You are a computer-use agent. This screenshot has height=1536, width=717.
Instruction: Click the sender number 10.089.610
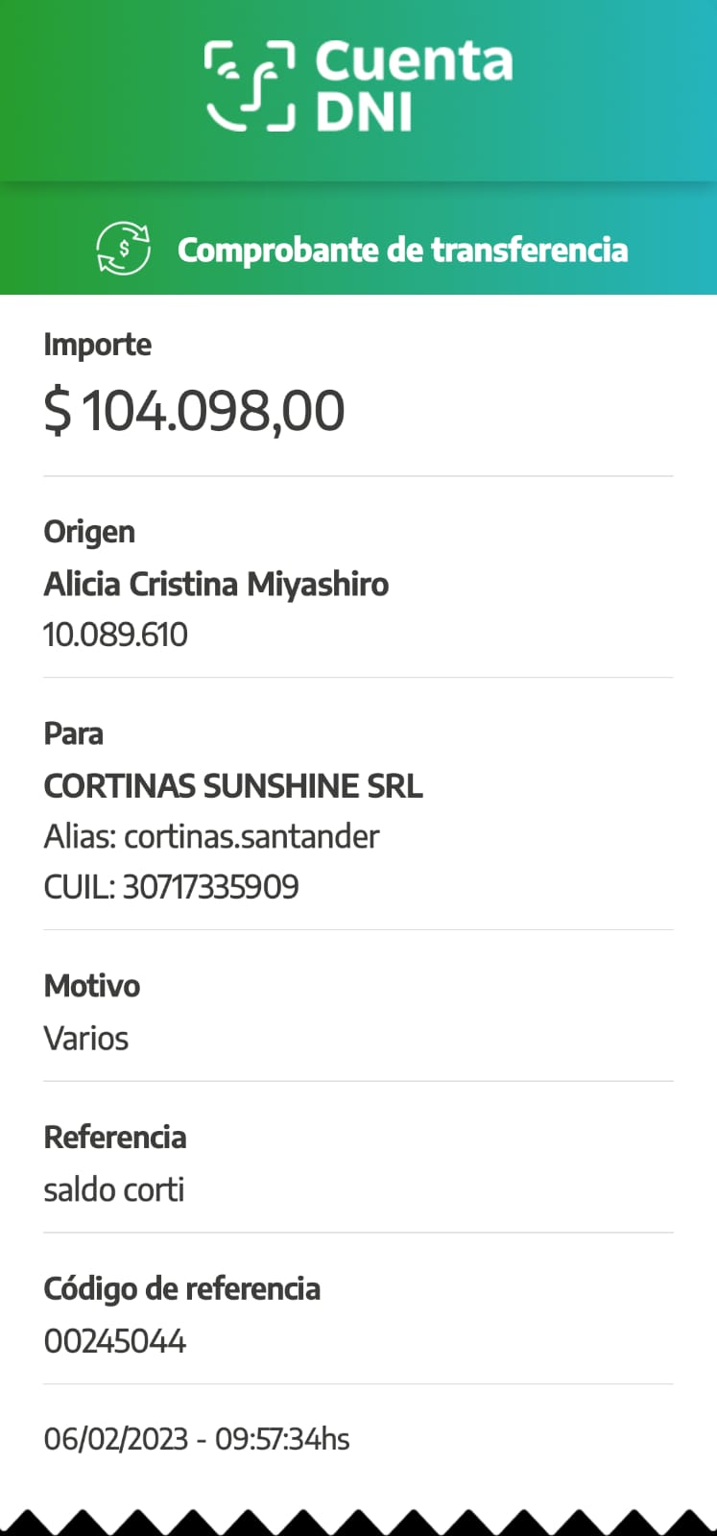(115, 635)
